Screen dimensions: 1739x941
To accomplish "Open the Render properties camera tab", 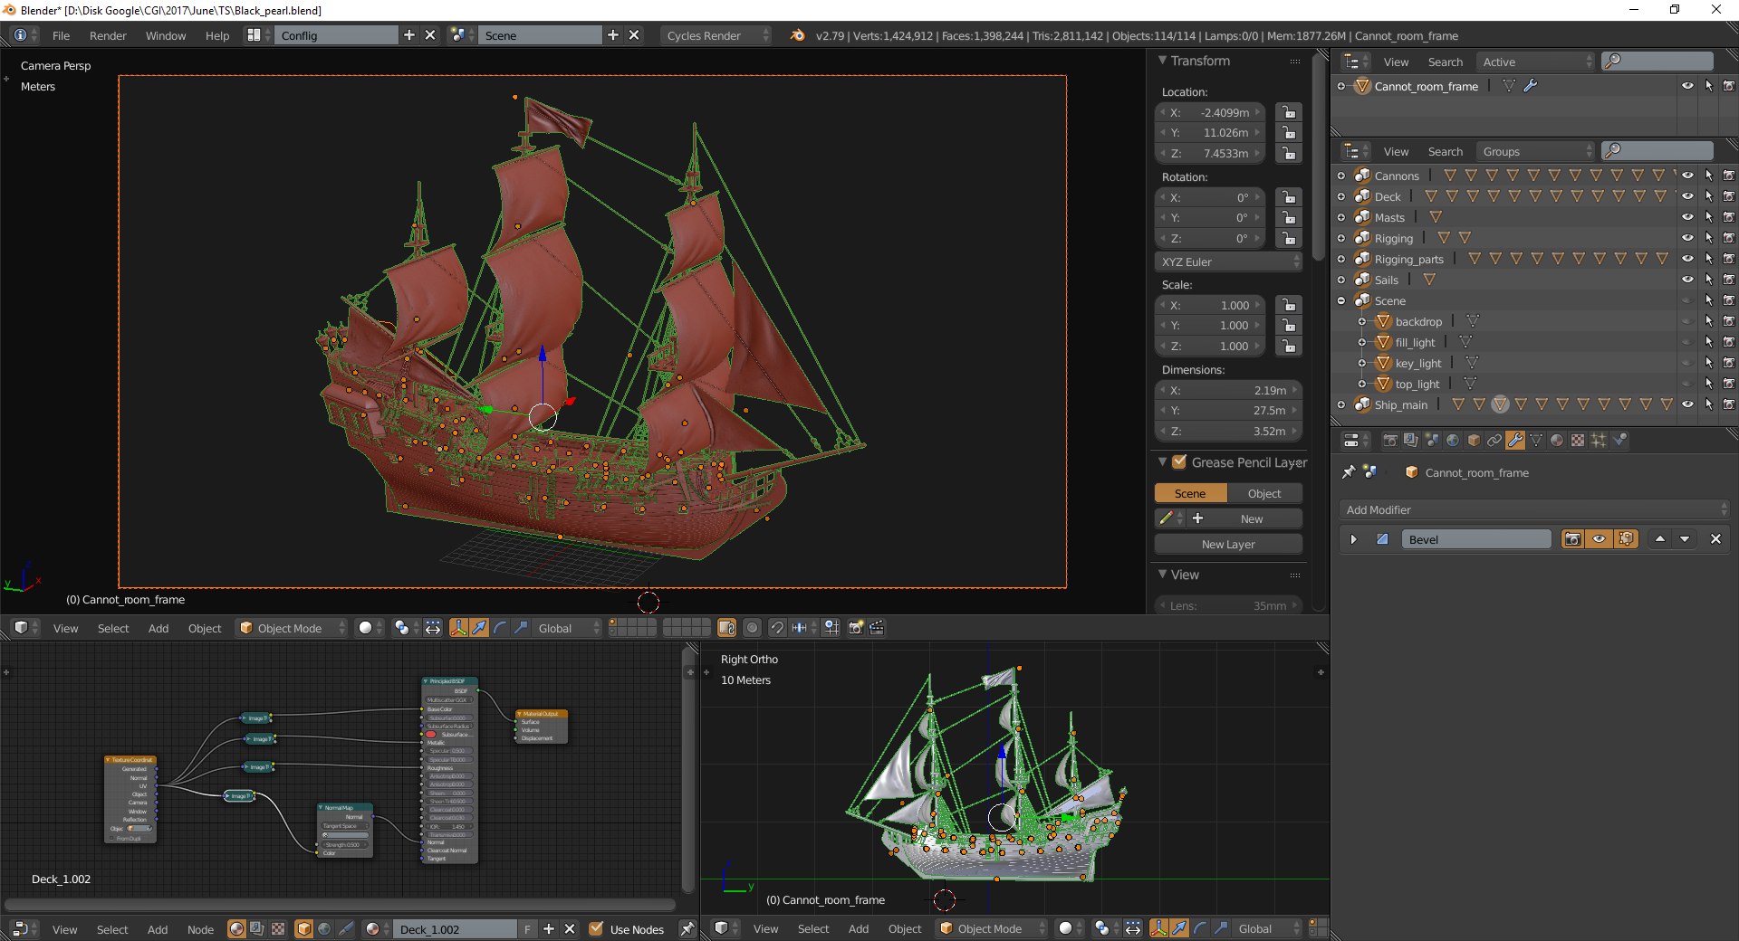I will [x=1390, y=441].
